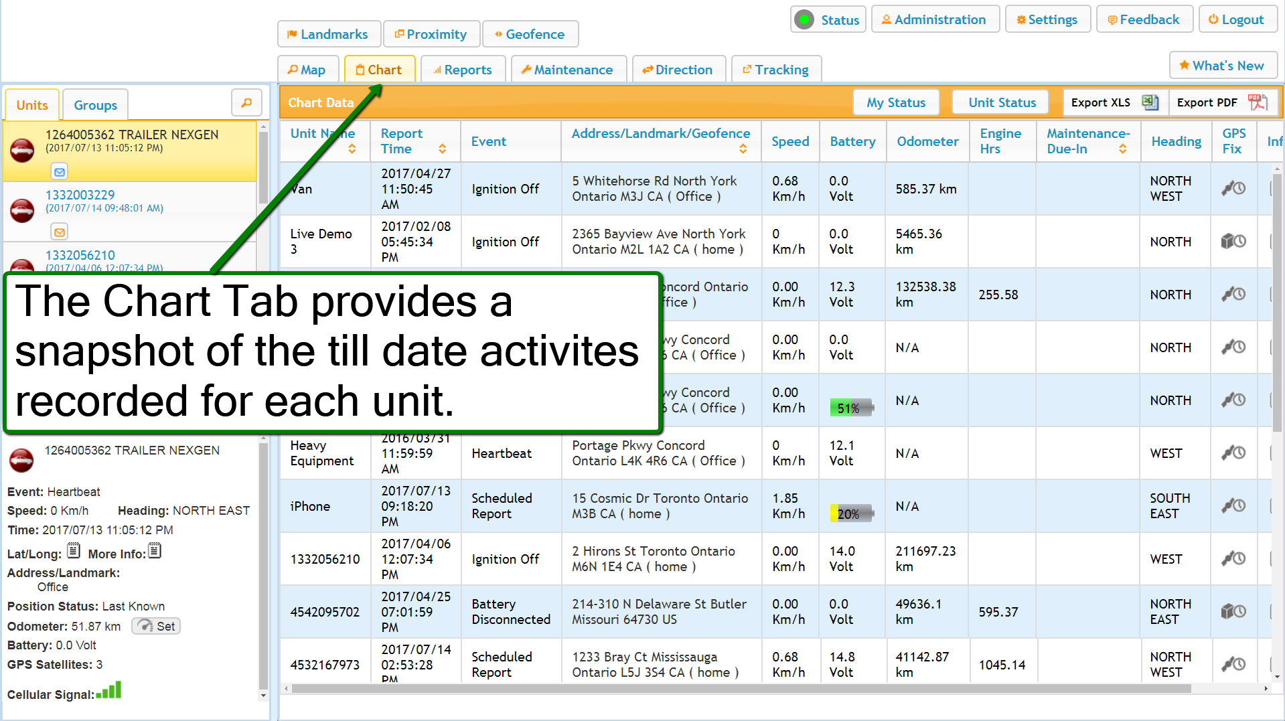Click the search magnifier icon in units panel

click(x=246, y=103)
